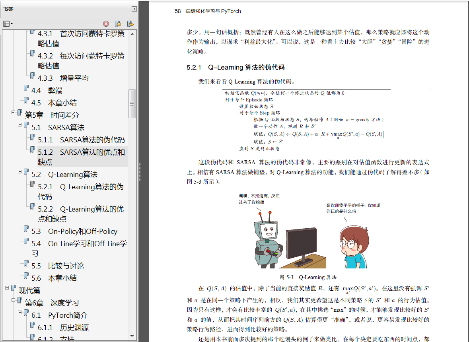Image resolution: width=469 pixels, height=342 pixels.
Task: Click the bookmarks scrollbar up arrow
Action: (x=132, y=34)
